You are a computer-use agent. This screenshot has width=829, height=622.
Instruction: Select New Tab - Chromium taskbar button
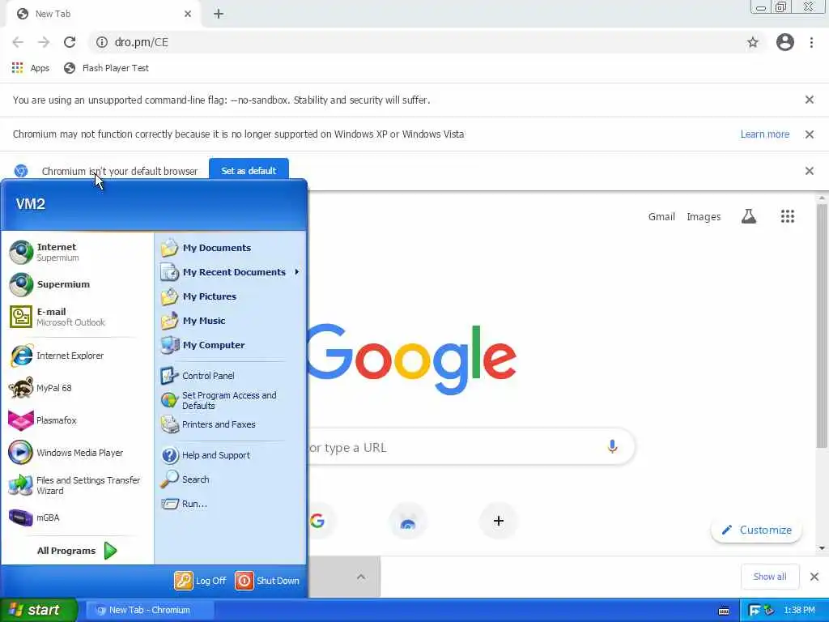click(x=150, y=610)
